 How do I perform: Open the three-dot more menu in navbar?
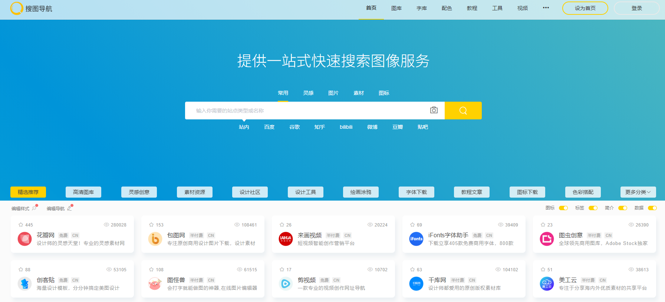546,8
